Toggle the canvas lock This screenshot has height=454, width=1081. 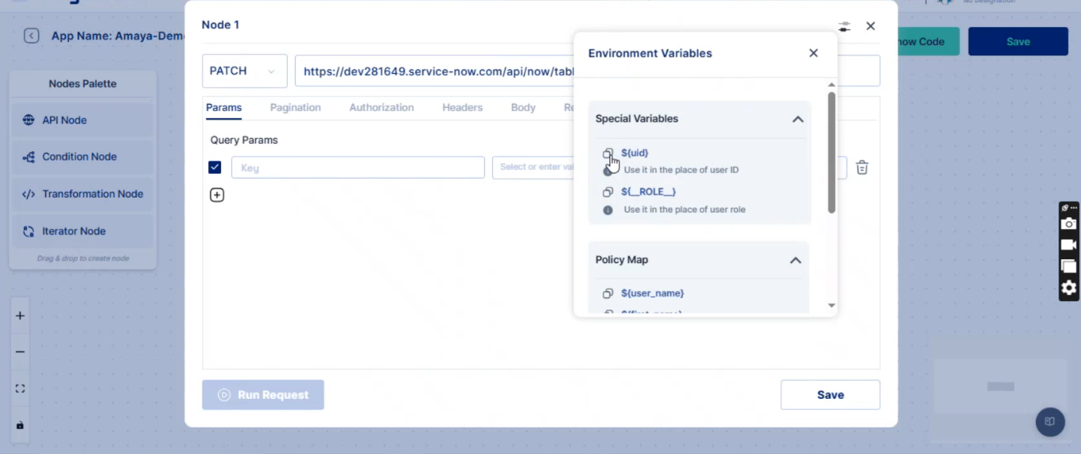(x=20, y=425)
